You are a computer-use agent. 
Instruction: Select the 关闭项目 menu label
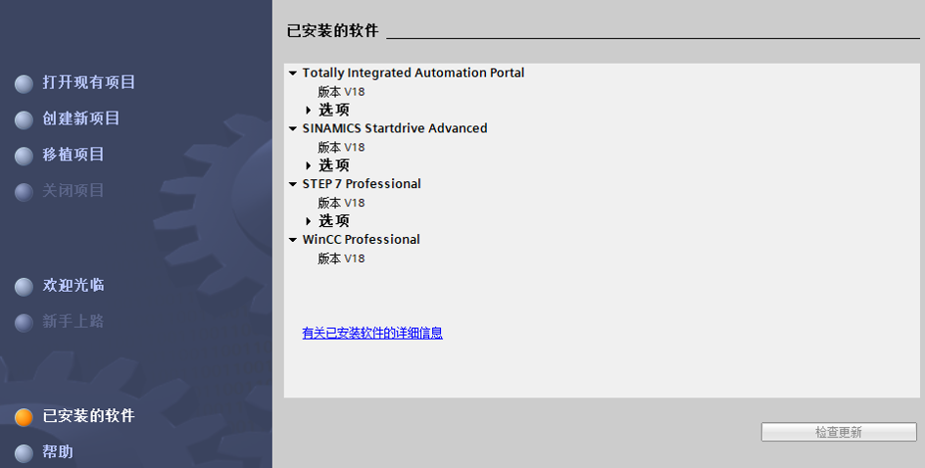click(x=73, y=191)
